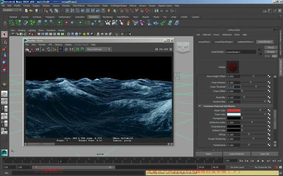
Task: Open the Maya Software renderer dropdown
Action: (99, 50)
